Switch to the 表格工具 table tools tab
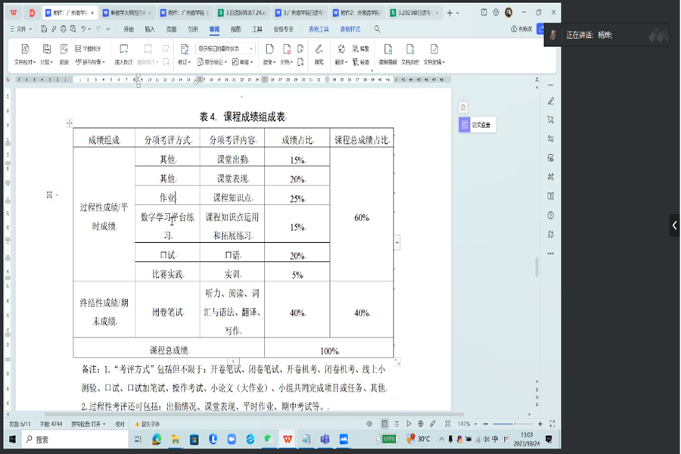Image resolution: width=681 pixels, height=454 pixels. point(319,29)
